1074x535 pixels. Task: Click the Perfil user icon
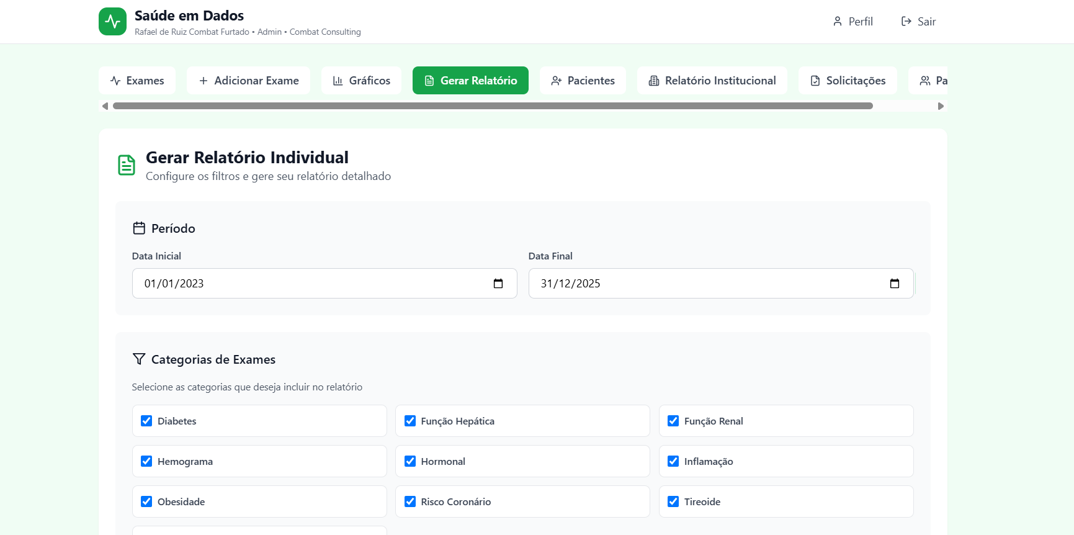837,22
